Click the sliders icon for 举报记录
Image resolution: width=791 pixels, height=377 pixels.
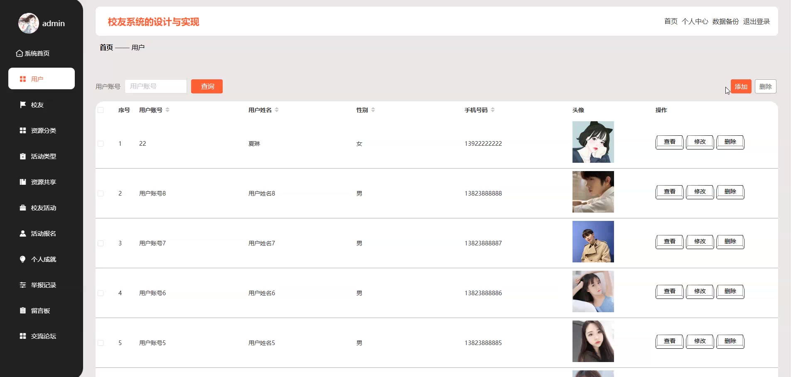(23, 285)
